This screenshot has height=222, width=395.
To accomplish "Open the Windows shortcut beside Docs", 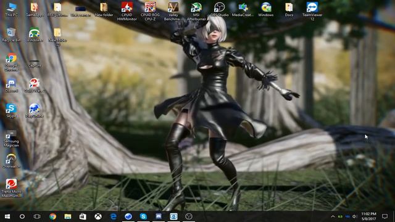I will 266,10.
